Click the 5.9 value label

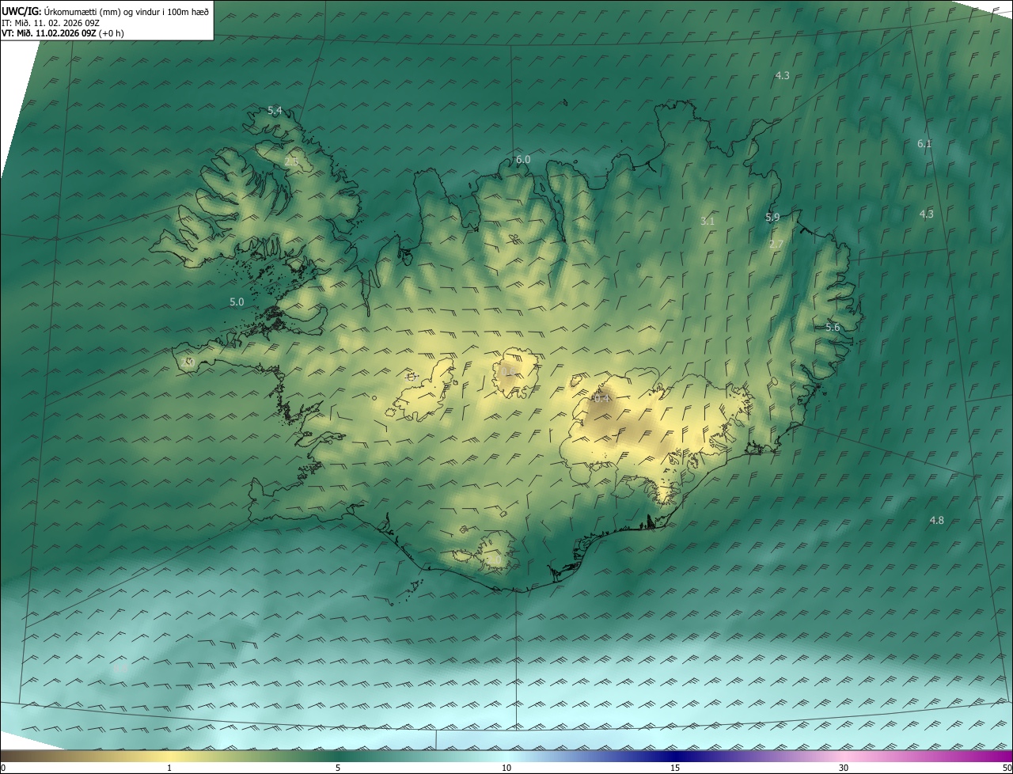click(772, 218)
